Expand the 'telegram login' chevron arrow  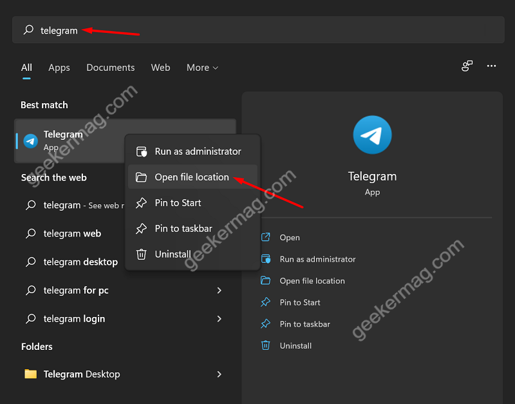[219, 318]
